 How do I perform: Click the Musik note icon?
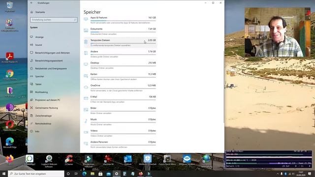click(86, 121)
